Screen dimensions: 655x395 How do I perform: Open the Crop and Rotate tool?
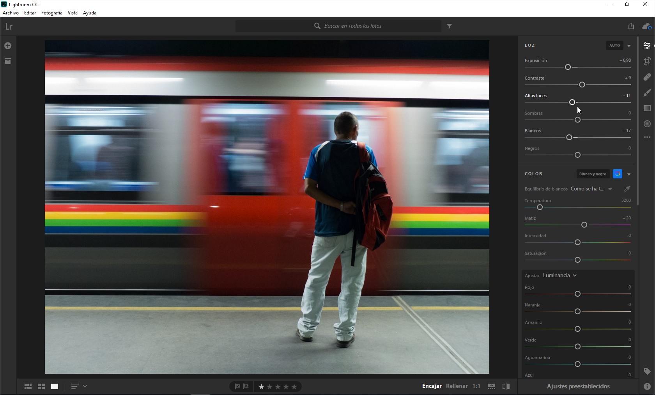coord(647,61)
